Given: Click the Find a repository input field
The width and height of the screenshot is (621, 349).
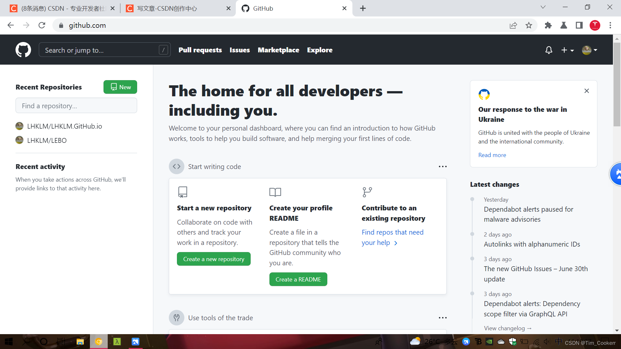Looking at the screenshot, I should pos(76,106).
